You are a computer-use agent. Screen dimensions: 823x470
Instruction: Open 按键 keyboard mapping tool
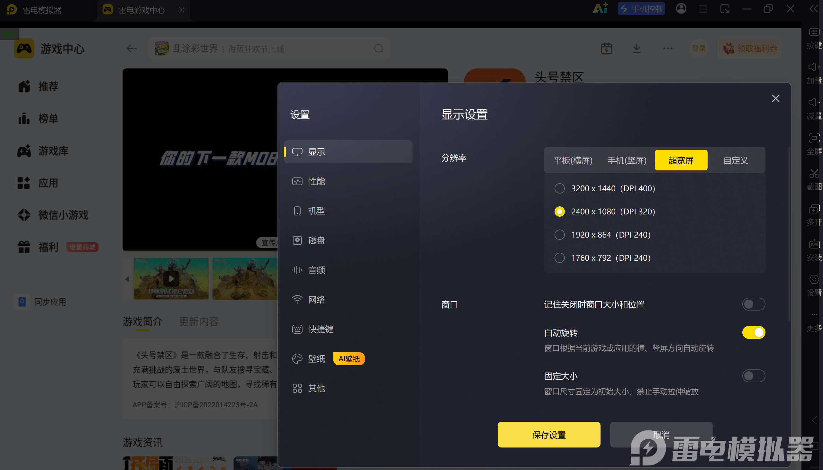pyautogui.click(x=814, y=38)
